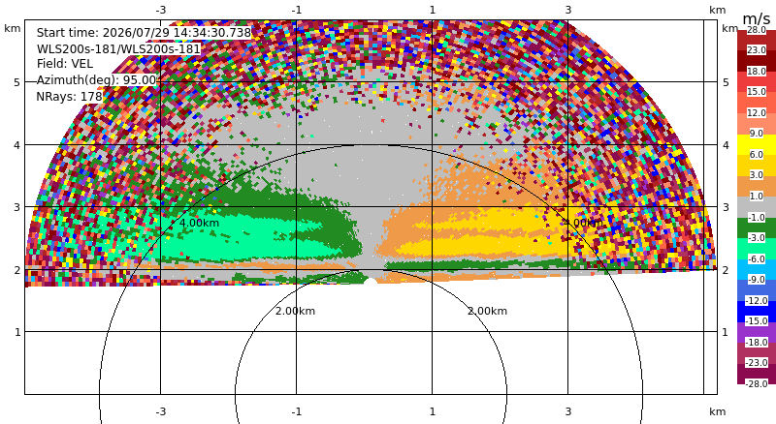This screenshot has width=776, height=424.
Task: Click the left 2.00km range ring label
Action: (295, 311)
